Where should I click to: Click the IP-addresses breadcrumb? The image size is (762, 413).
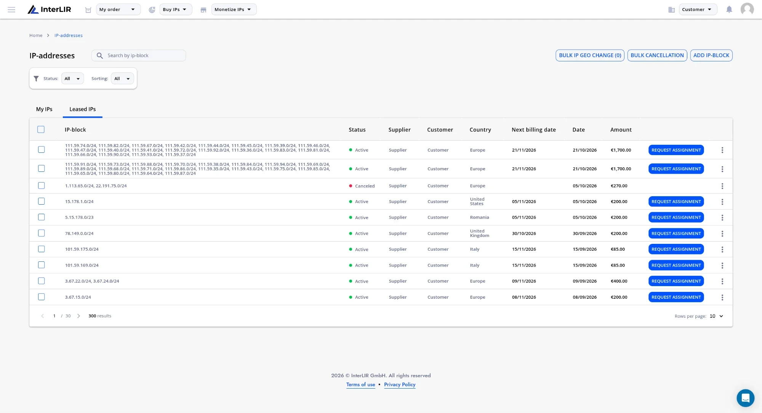pos(69,35)
